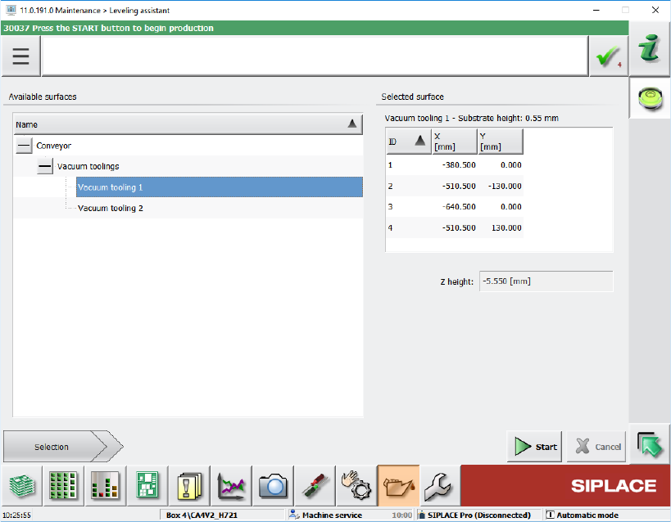Select point row 2 with Y -130.000

point(455,186)
